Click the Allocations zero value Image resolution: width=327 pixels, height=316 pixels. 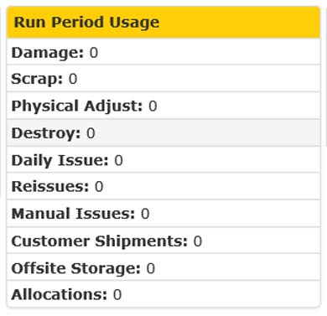(x=117, y=294)
